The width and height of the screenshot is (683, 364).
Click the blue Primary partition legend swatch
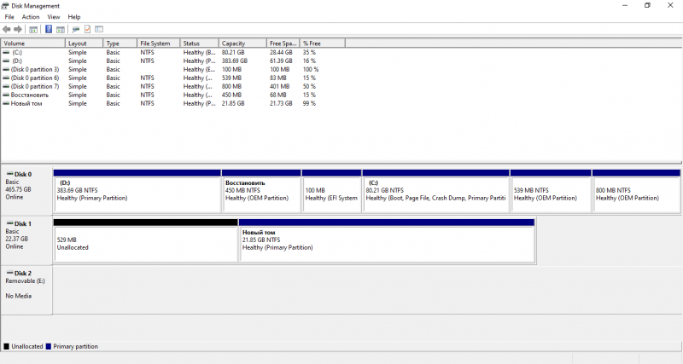point(49,347)
